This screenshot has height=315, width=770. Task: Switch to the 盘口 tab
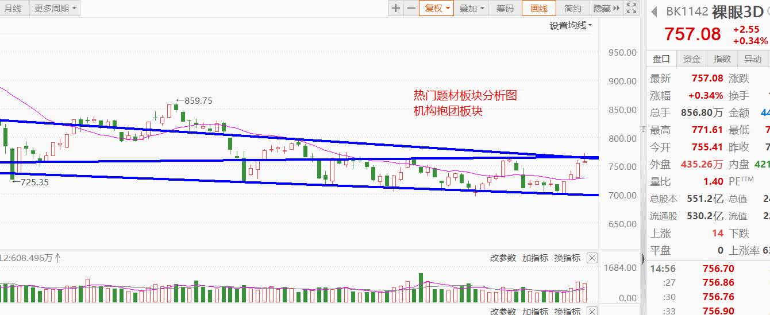click(661, 59)
